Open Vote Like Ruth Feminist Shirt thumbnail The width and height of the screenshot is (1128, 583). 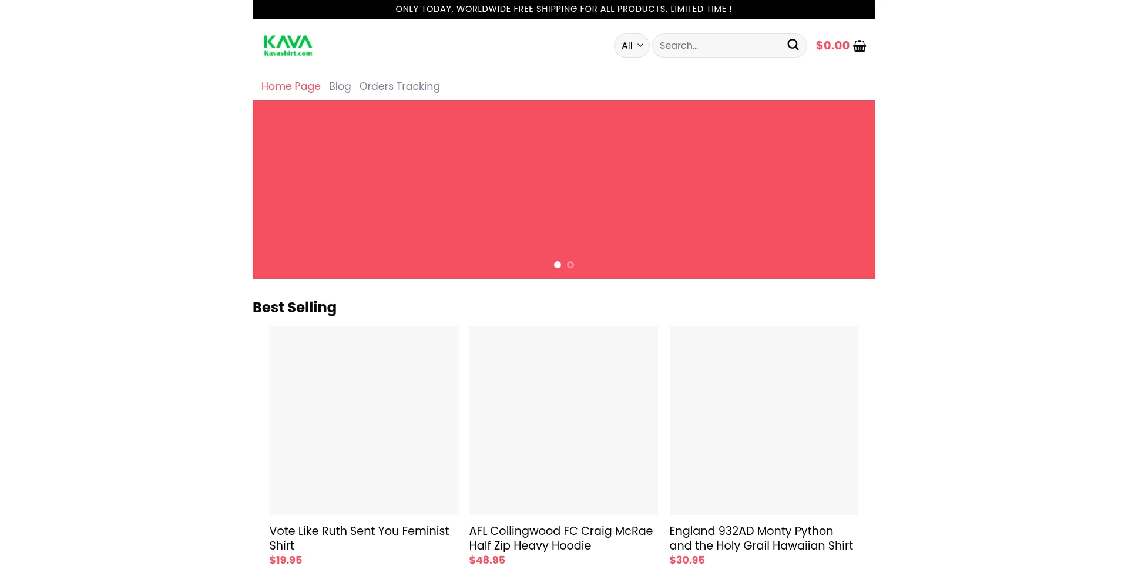pos(364,420)
